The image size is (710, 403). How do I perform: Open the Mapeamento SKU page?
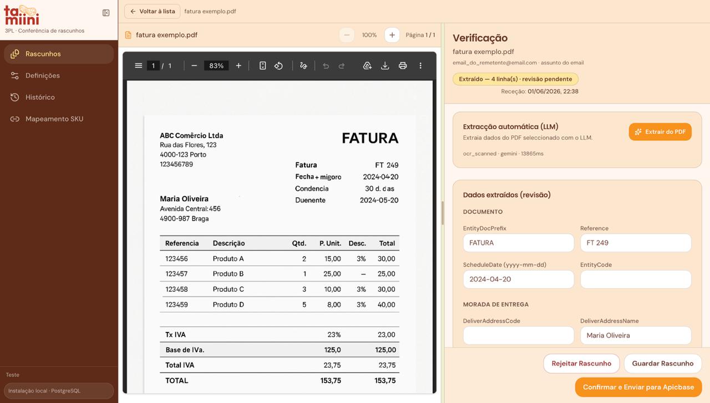59,119
